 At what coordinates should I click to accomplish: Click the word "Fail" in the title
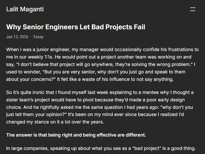(x=139, y=27)
